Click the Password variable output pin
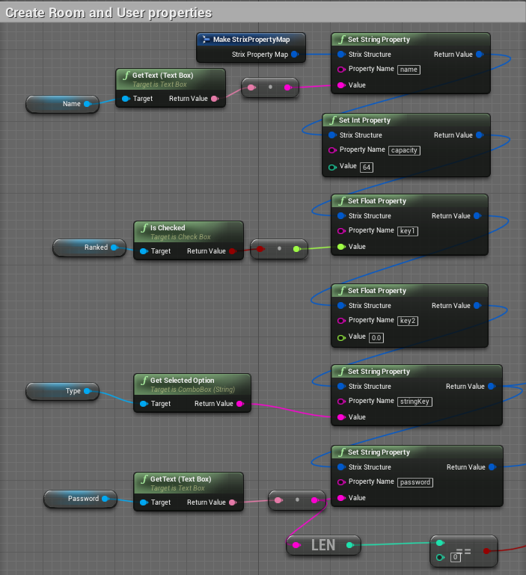 point(105,499)
